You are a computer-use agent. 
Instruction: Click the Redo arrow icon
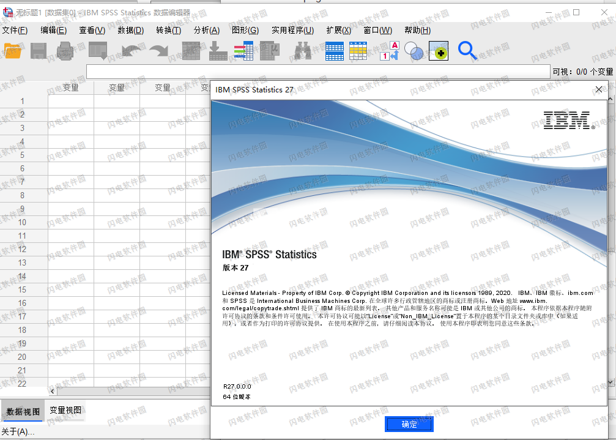click(x=158, y=51)
